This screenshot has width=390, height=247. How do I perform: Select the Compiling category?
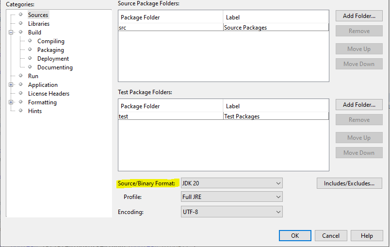point(50,41)
